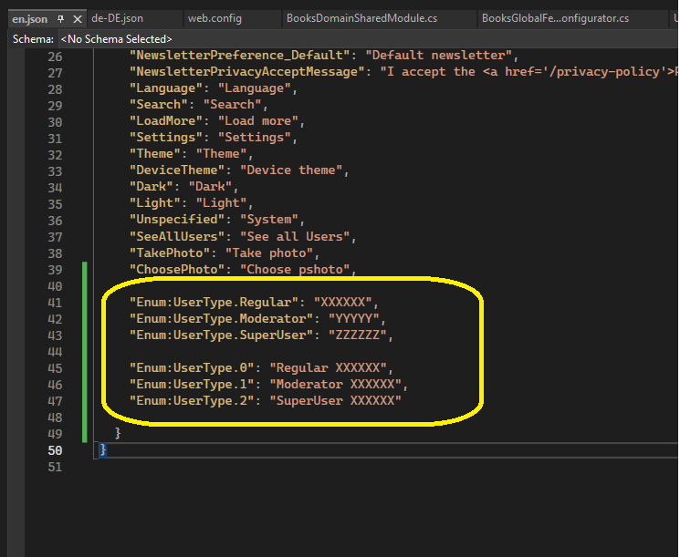
Task: Place cursor on the "ZZZZZZ" value
Action: click(x=363, y=335)
